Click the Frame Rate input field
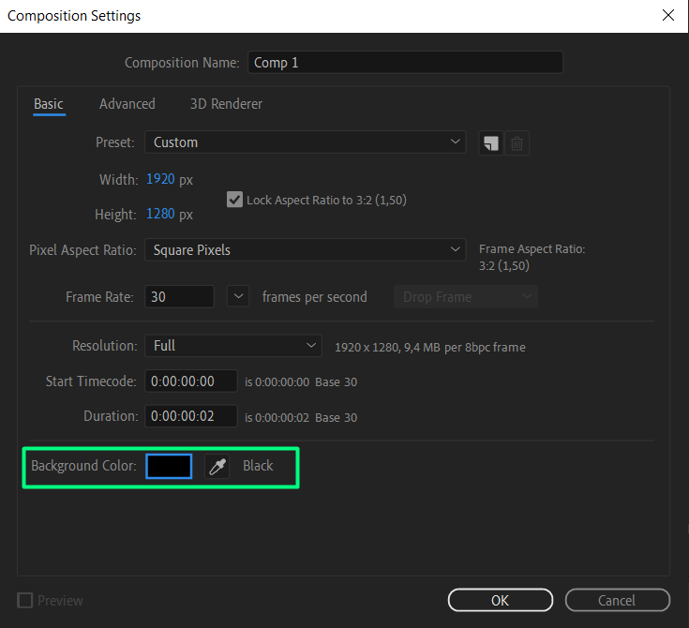 point(179,297)
